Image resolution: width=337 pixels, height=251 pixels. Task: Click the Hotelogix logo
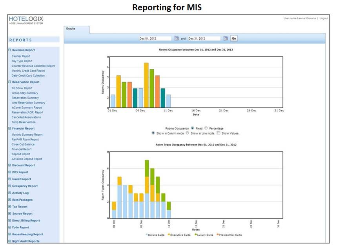tap(26, 20)
